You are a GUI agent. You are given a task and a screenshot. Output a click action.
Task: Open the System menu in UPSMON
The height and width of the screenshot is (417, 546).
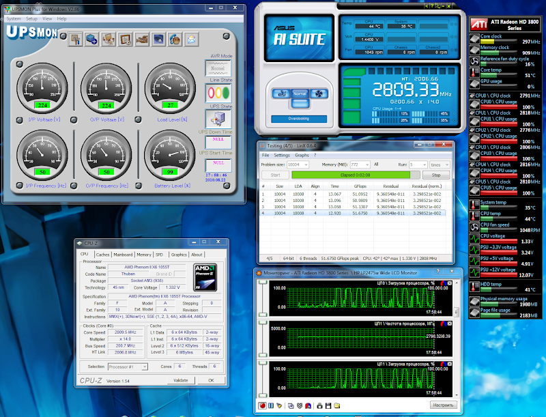click(x=14, y=19)
